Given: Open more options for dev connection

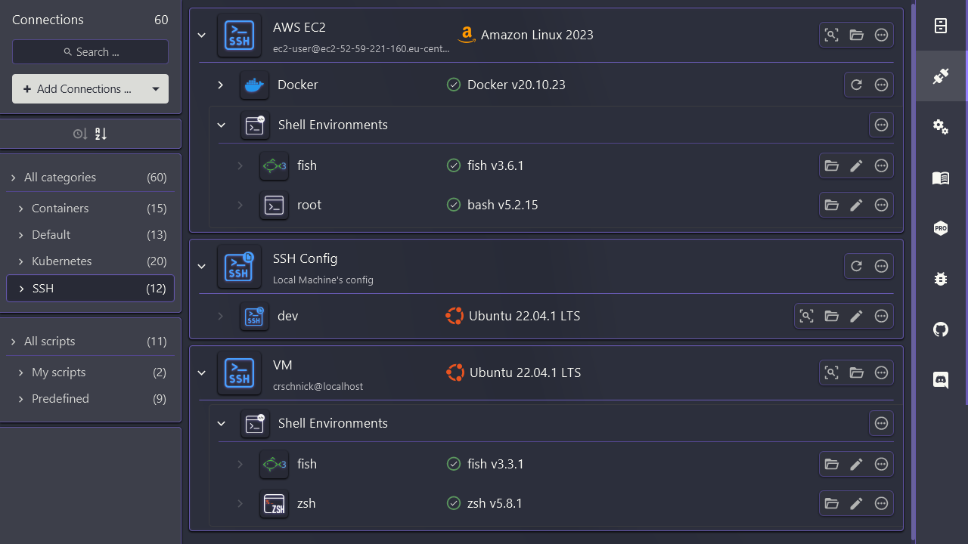Looking at the screenshot, I should 881,316.
